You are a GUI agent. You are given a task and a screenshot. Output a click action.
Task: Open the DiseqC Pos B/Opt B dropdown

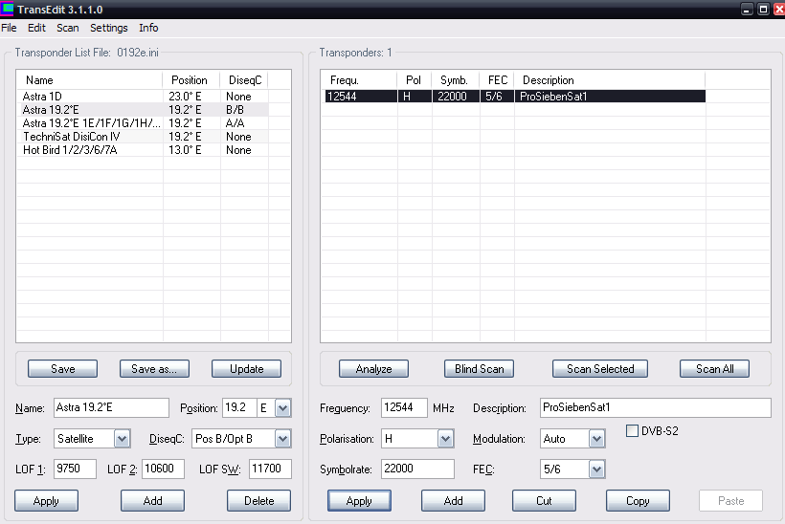282,439
